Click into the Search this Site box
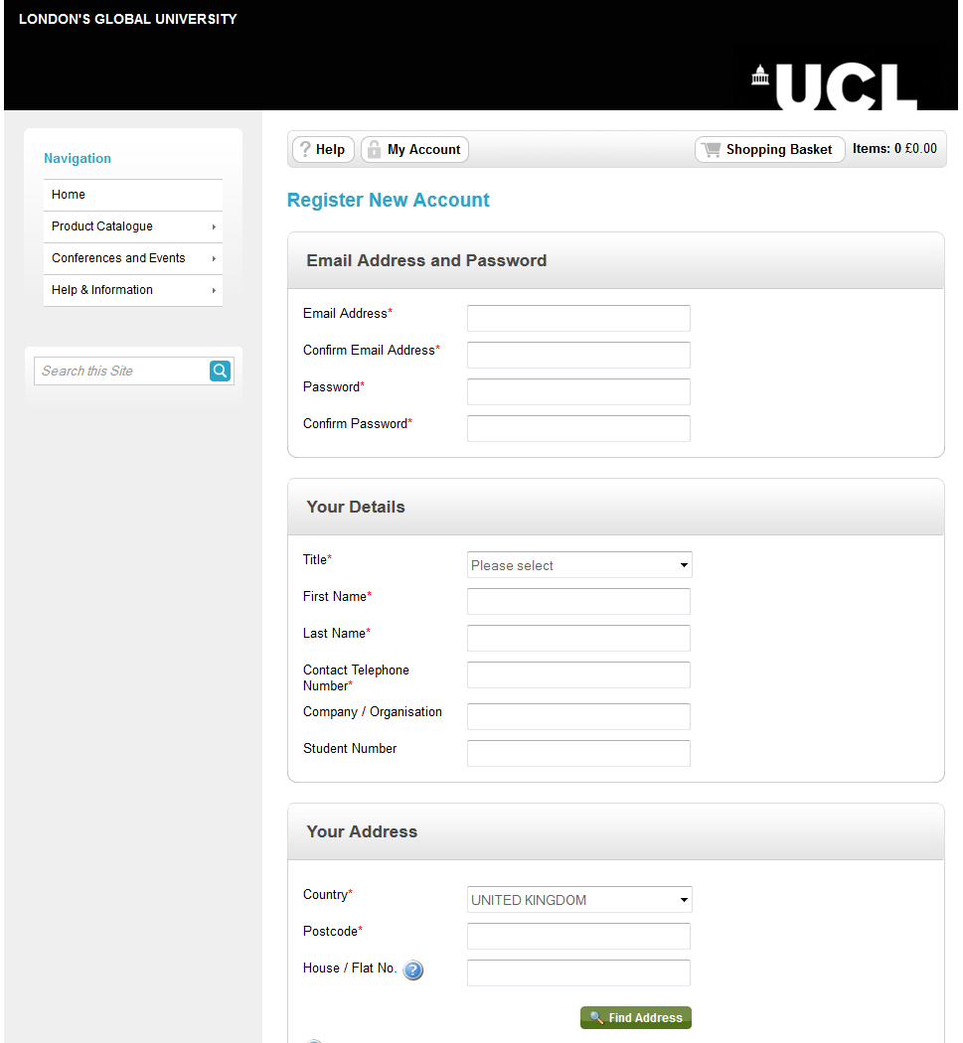Screen dimensions: 963x1043 [x=122, y=371]
